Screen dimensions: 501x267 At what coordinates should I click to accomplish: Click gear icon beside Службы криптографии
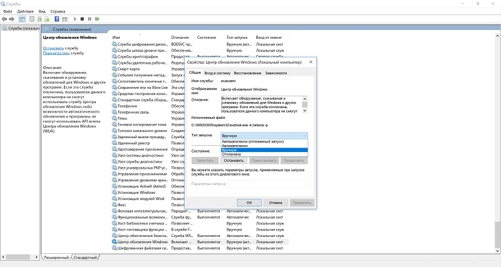click(x=115, y=56)
